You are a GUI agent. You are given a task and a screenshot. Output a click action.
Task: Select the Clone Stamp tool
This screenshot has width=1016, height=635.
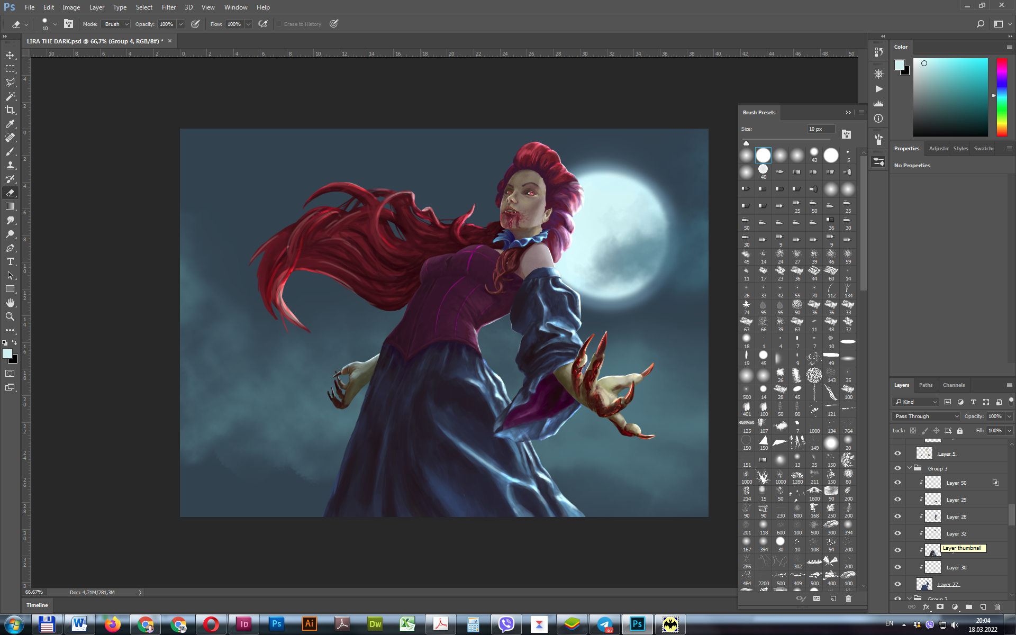10,165
